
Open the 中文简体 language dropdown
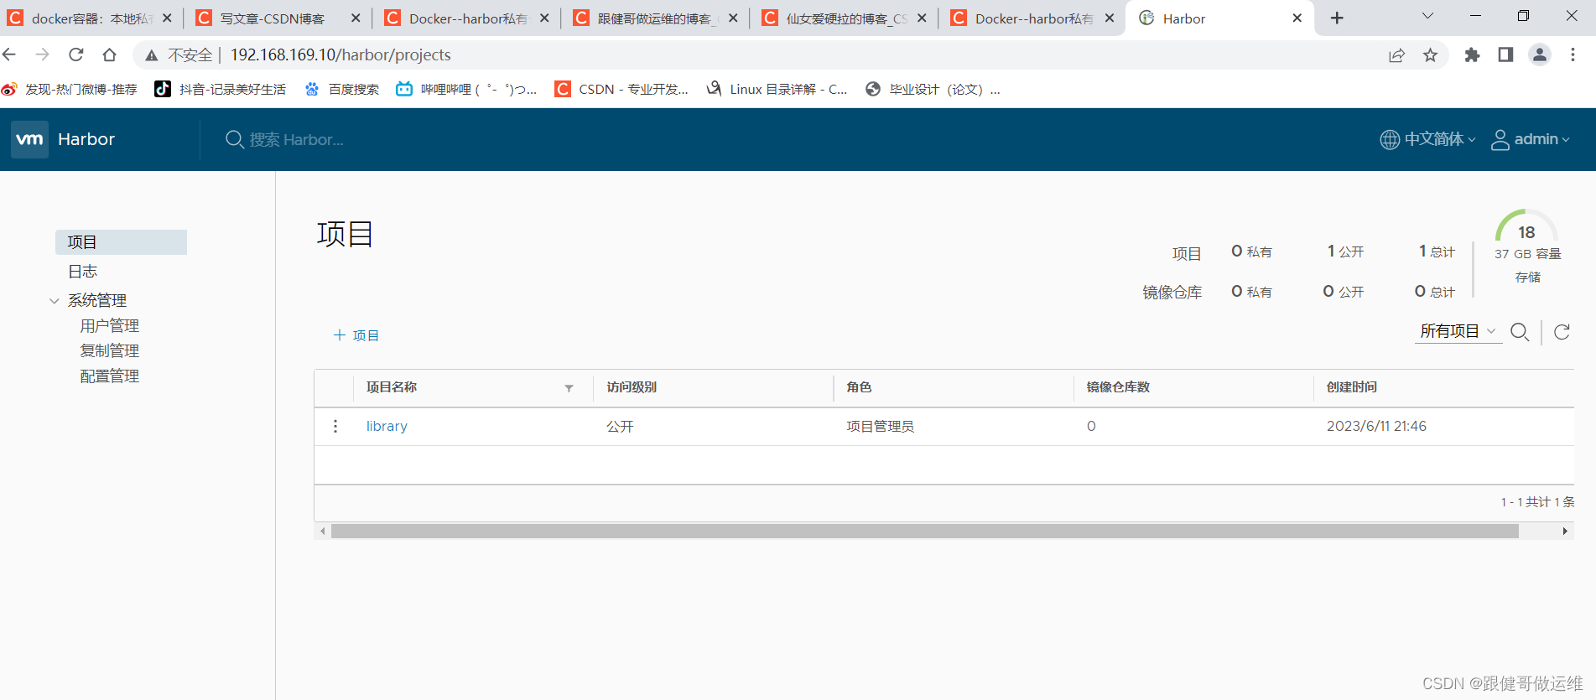[x=1427, y=139]
